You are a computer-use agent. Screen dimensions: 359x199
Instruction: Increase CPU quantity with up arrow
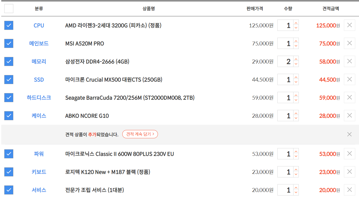[x=296, y=23]
